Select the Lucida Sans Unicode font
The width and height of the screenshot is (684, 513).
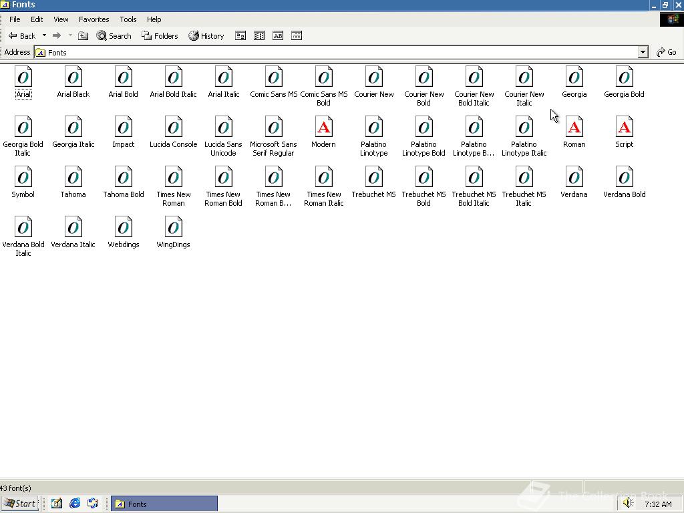coord(223,127)
